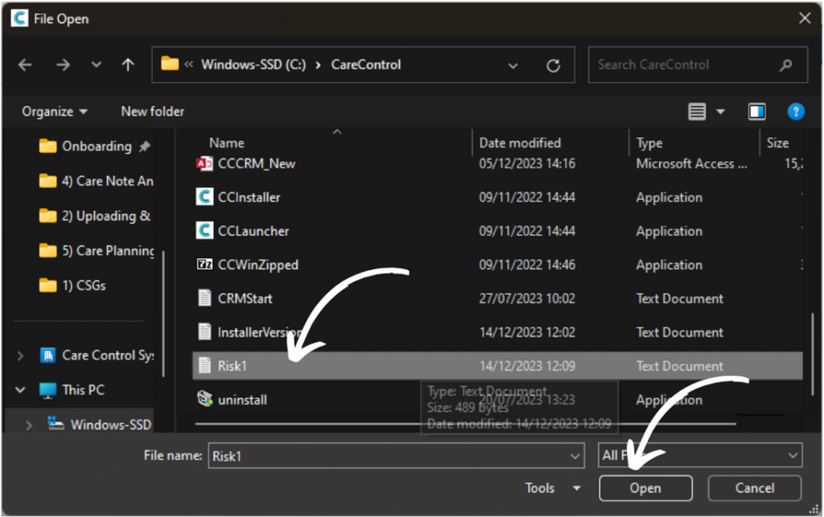Screen dimensions: 824x517
Task: Sort by the Type column header
Action: click(649, 143)
